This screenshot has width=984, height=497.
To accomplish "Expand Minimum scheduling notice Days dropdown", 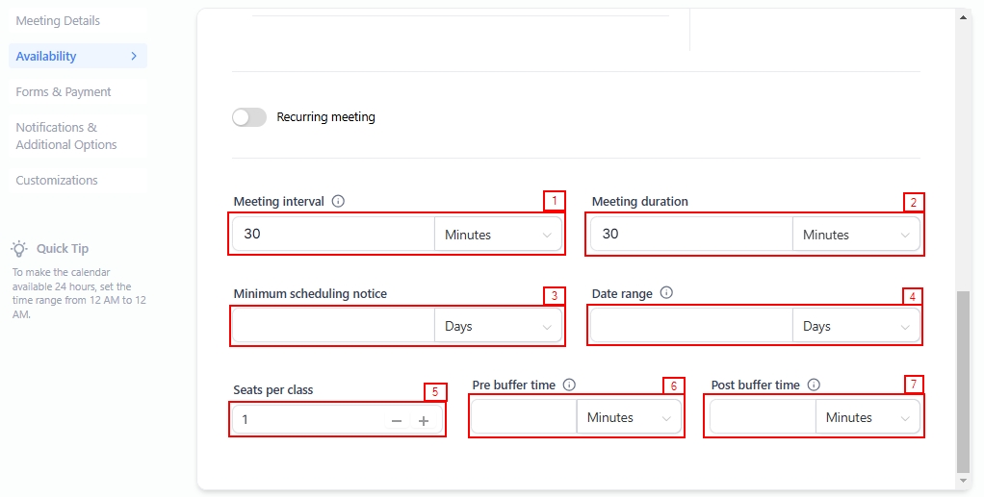I will pyautogui.click(x=498, y=327).
